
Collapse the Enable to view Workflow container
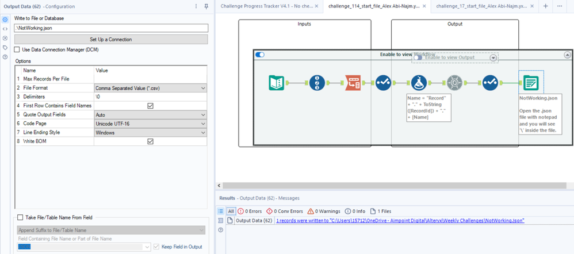(x=567, y=55)
